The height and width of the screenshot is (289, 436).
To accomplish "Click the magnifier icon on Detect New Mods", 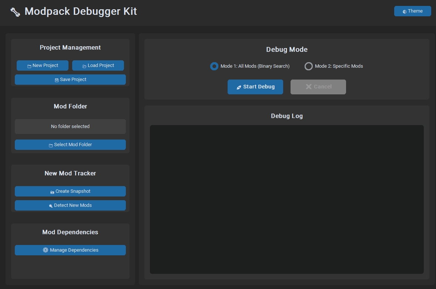I will tap(51, 206).
